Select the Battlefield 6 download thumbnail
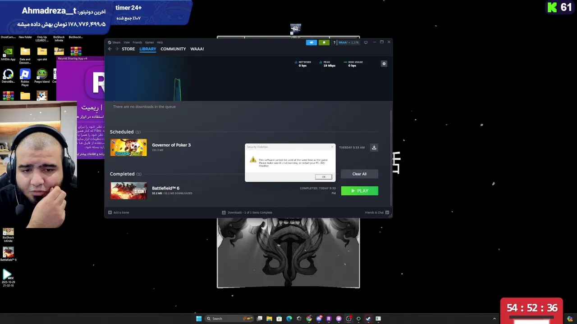 128,190
